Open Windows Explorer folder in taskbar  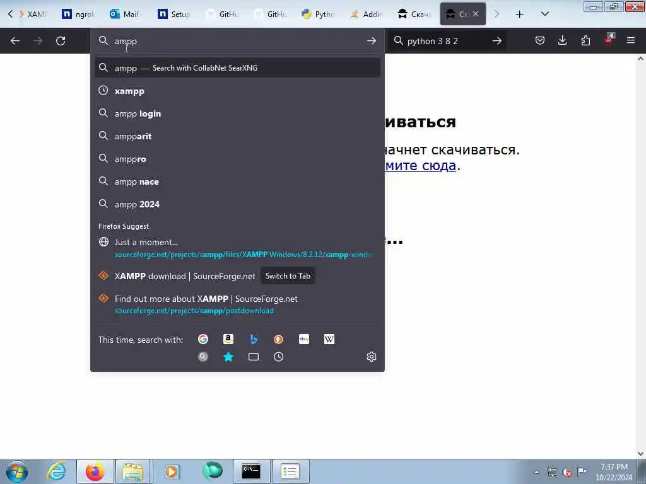pos(132,471)
